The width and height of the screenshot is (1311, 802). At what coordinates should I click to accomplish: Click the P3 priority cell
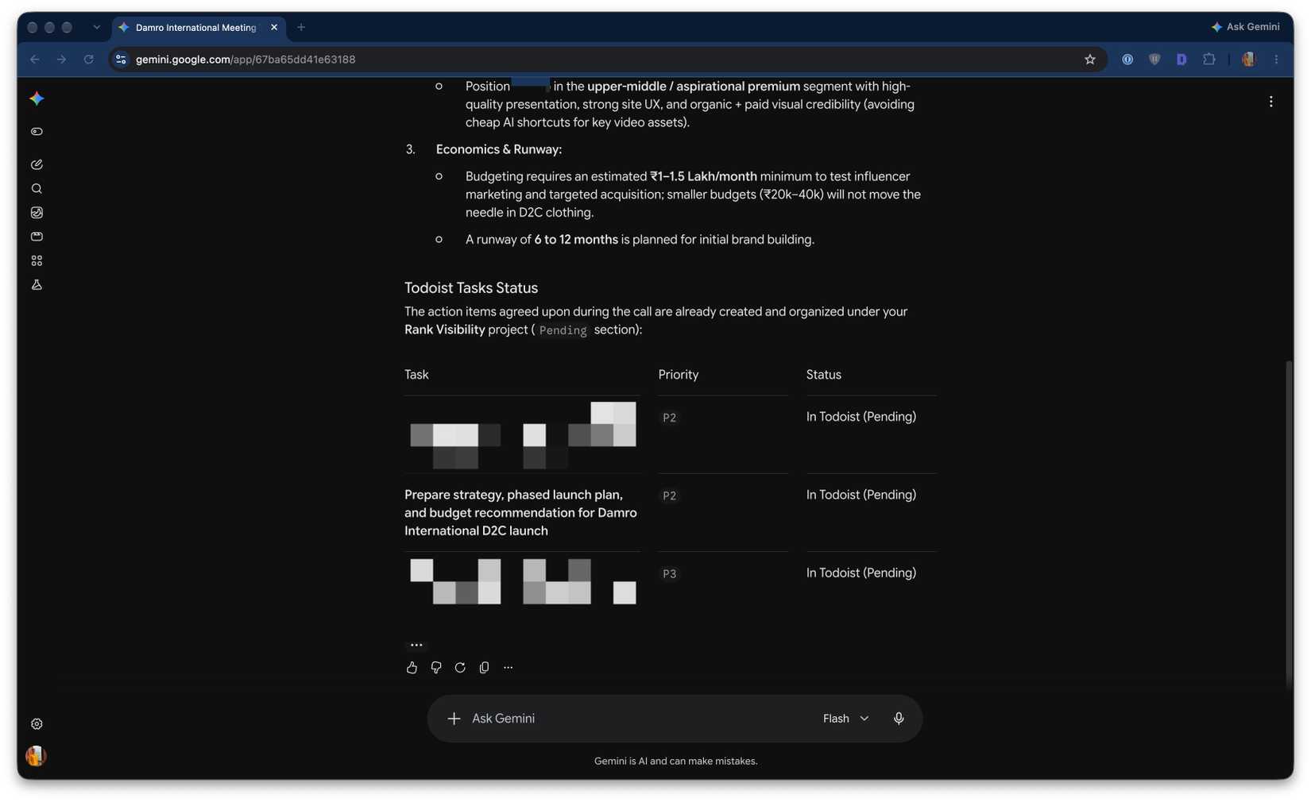point(670,573)
